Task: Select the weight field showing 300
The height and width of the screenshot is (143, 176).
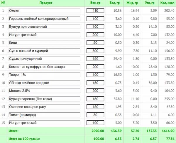Action: pyautogui.click(x=95, y=51)
